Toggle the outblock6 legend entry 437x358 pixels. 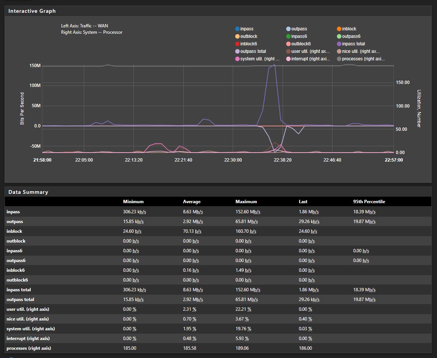(301, 44)
